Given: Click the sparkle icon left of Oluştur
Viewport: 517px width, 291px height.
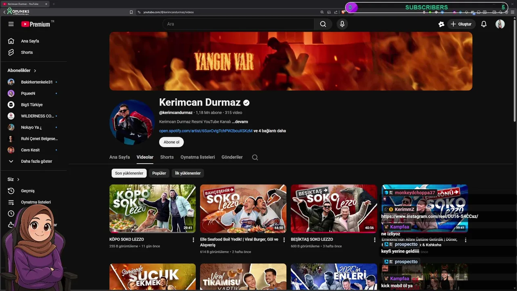Looking at the screenshot, I should (441, 24).
